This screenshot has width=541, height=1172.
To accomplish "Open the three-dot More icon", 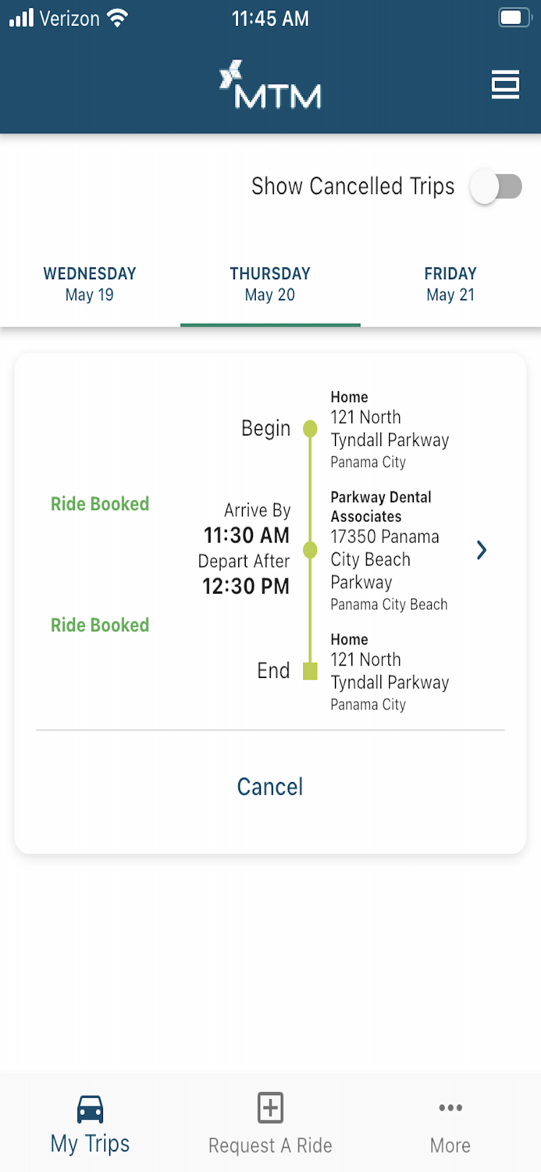I will pyautogui.click(x=450, y=1108).
